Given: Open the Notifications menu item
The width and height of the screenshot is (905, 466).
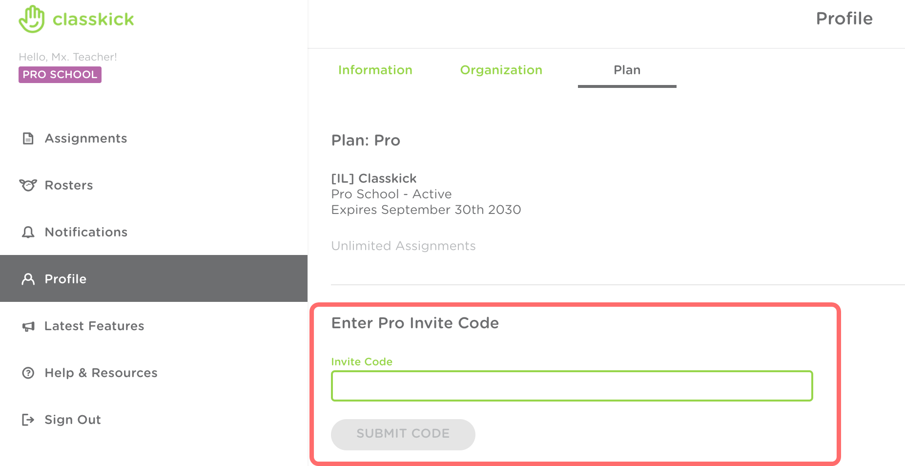Looking at the screenshot, I should (86, 232).
